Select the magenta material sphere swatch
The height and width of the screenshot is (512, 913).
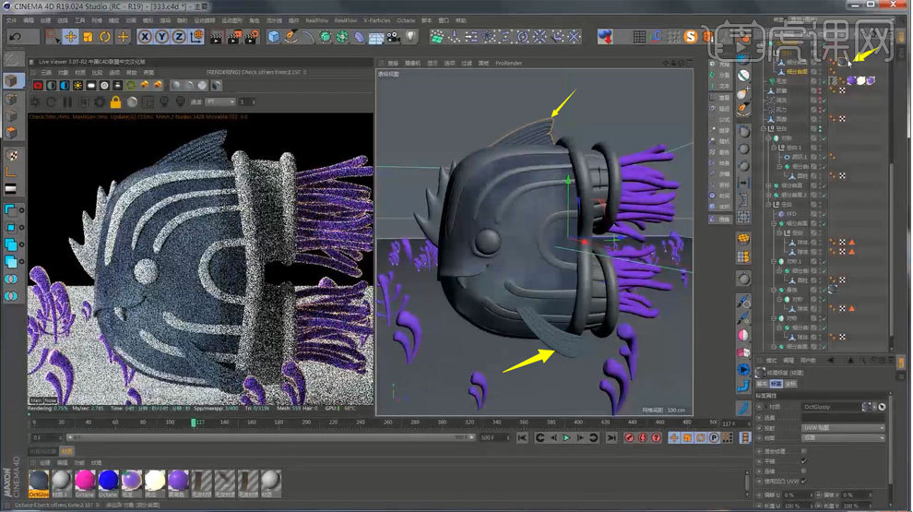(x=85, y=480)
